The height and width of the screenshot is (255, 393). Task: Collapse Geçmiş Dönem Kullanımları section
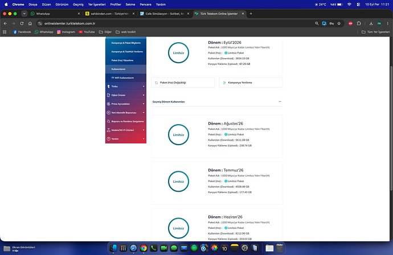pyautogui.click(x=280, y=102)
